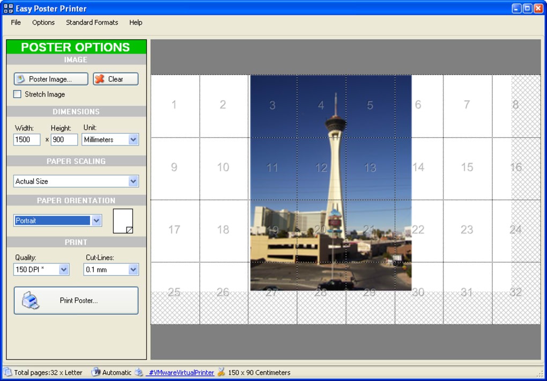Click the red X icon on Clear
This screenshot has height=381, width=547.
(x=100, y=79)
